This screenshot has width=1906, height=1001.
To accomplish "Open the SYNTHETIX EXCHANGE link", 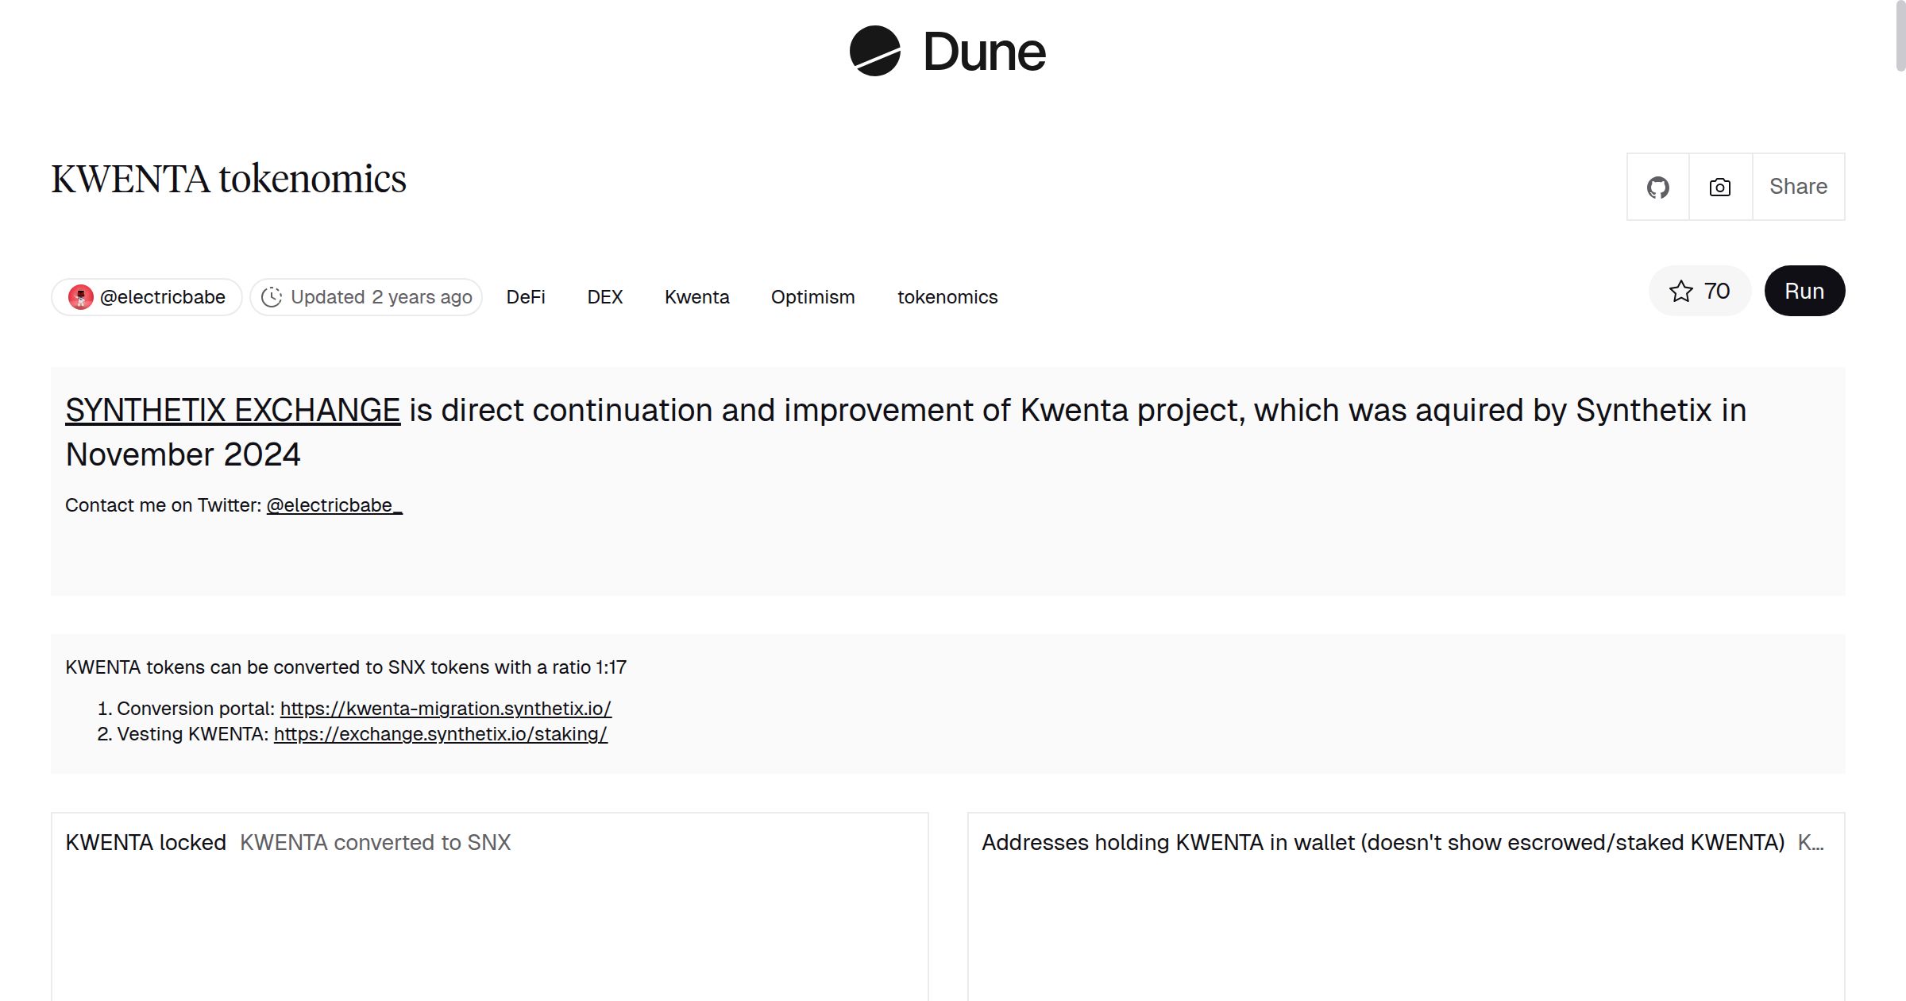I will 233,410.
